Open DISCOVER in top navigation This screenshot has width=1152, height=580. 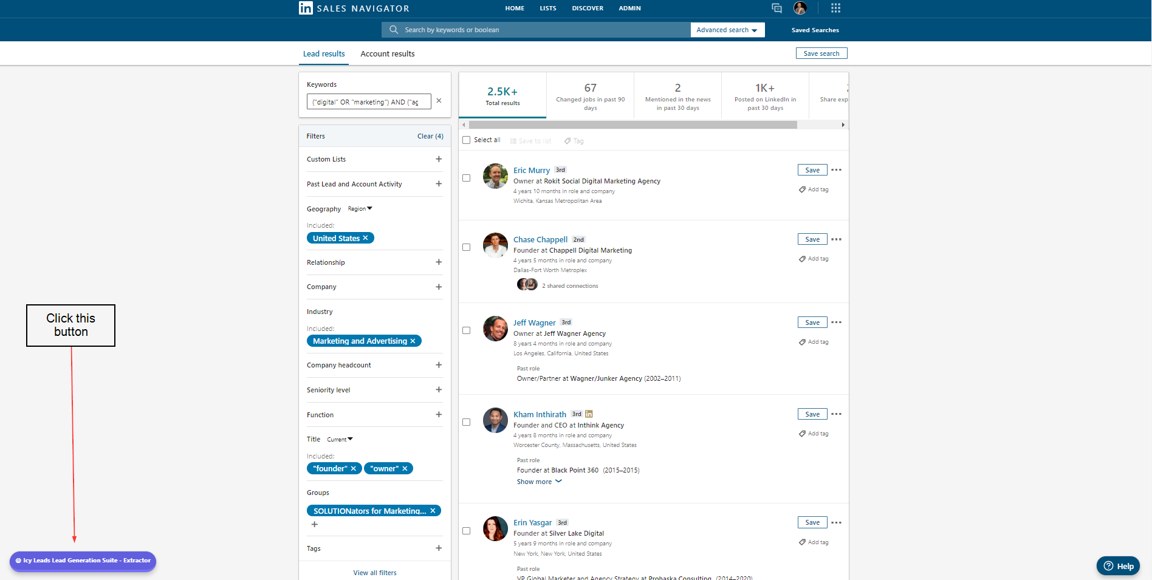tap(588, 9)
